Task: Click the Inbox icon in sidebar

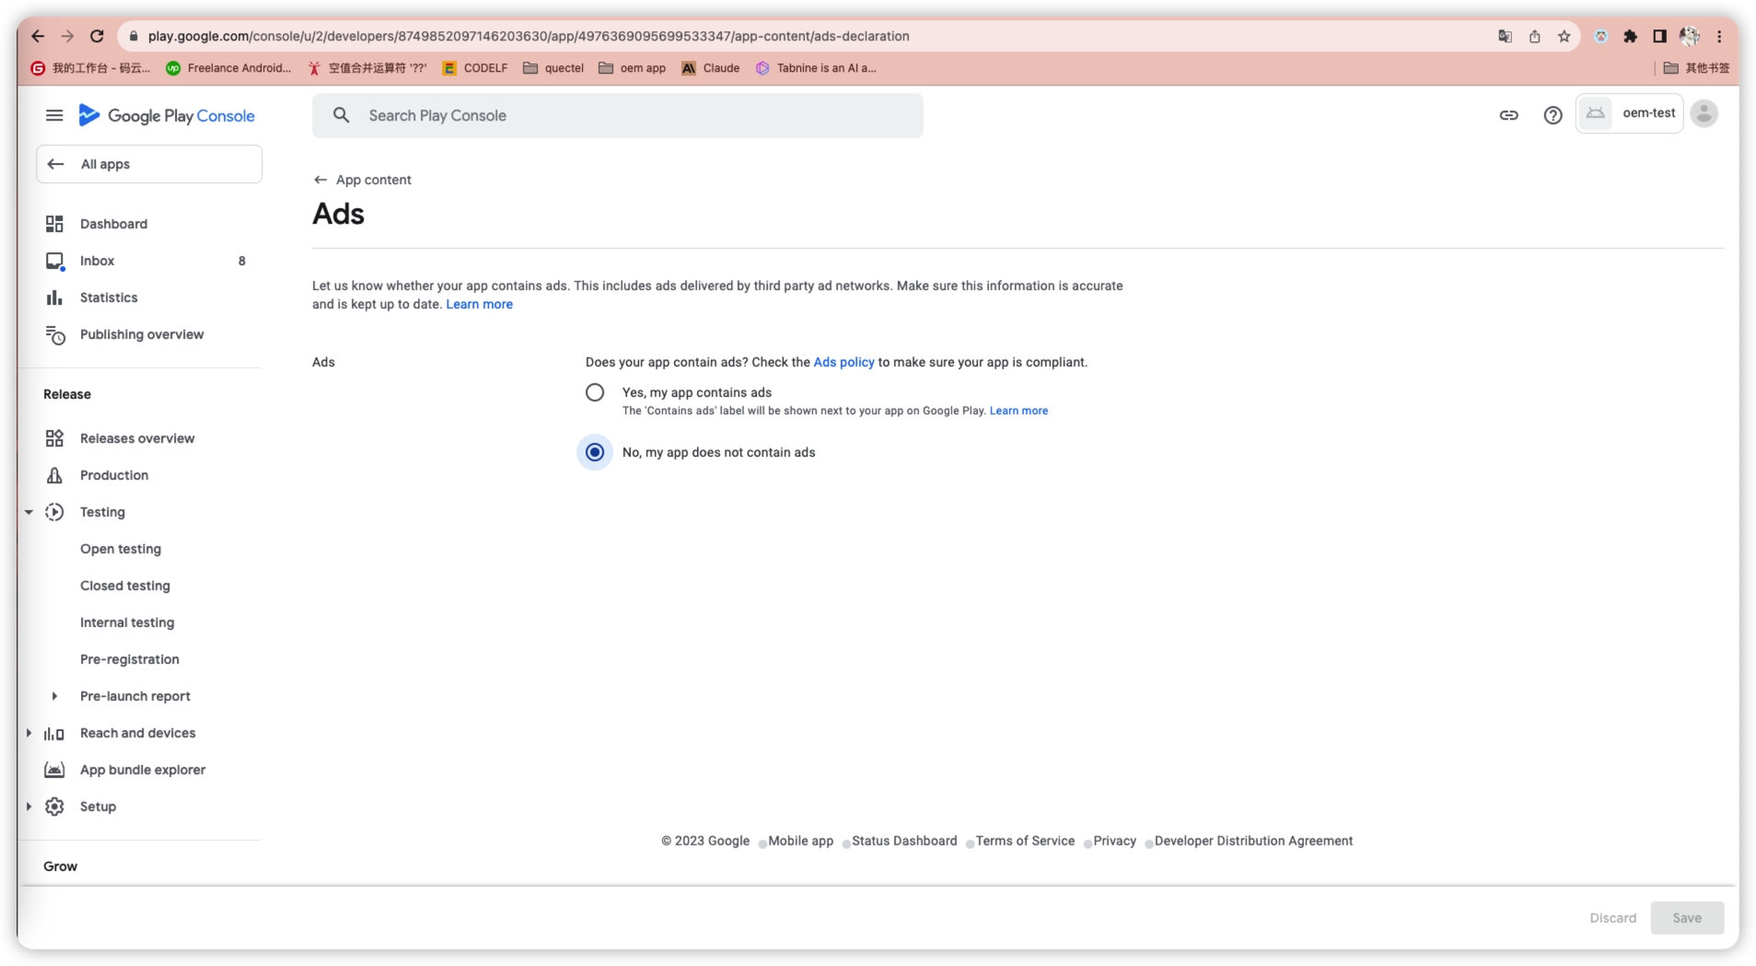Action: point(54,262)
